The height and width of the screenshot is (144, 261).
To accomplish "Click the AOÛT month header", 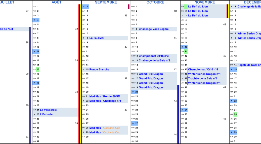I will [57, 2].
